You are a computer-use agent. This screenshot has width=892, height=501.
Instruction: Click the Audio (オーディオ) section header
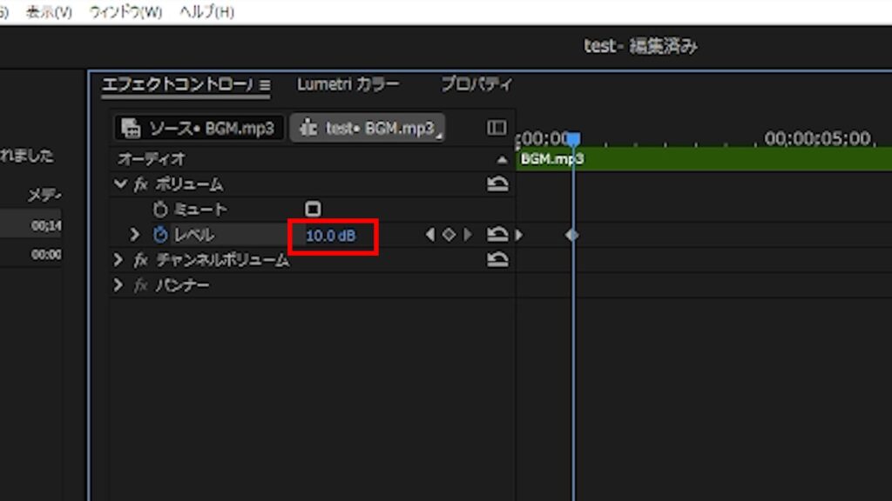pyautogui.click(x=152, y=159)
